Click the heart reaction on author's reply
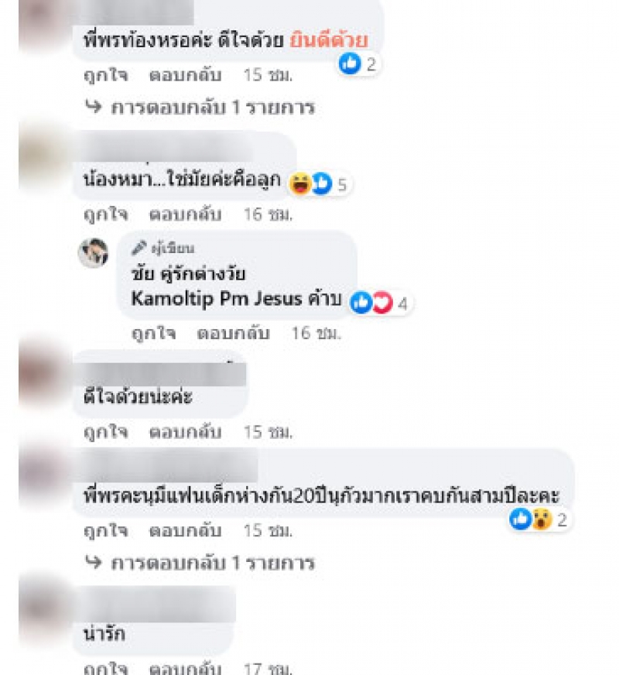 click(382, 303)
